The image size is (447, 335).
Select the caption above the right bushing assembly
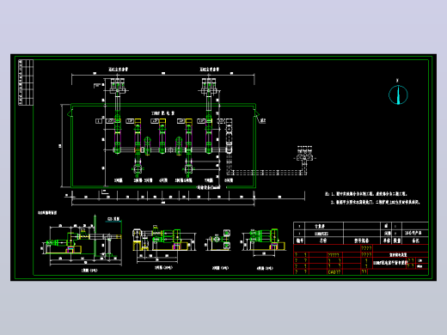(x=210, y=70)
